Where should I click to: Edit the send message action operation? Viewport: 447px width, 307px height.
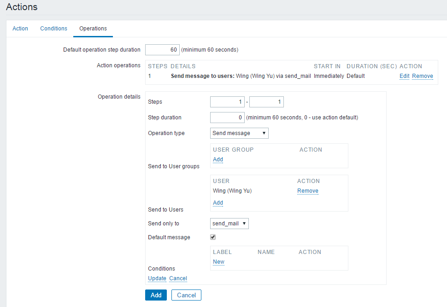point(404,76)
